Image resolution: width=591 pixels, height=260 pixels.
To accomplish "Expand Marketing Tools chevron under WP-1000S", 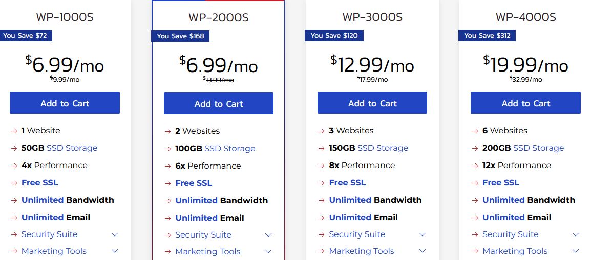I will tap(115, 251).
